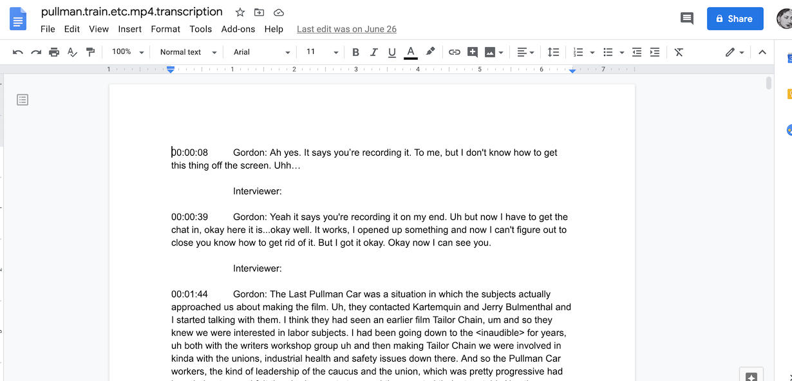Toggle bold formatting
The width and height of the screenshot is (792, 381).
click(x=355, y=52)
